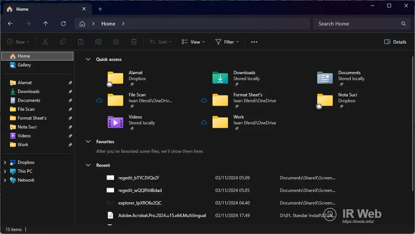Viewport: 415px width, 234px height.
Task: Collapse the Quick access section
Action: click(x=88, y=59)
